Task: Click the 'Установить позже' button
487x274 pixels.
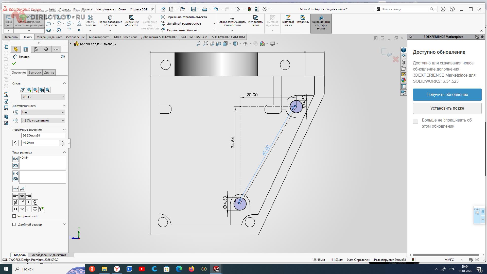Action: 447,108
